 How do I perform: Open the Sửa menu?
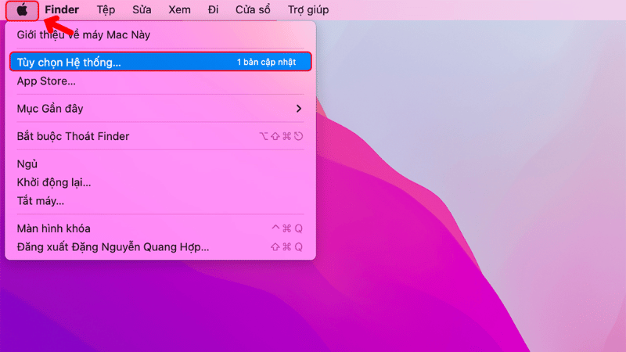pos(142,10)
